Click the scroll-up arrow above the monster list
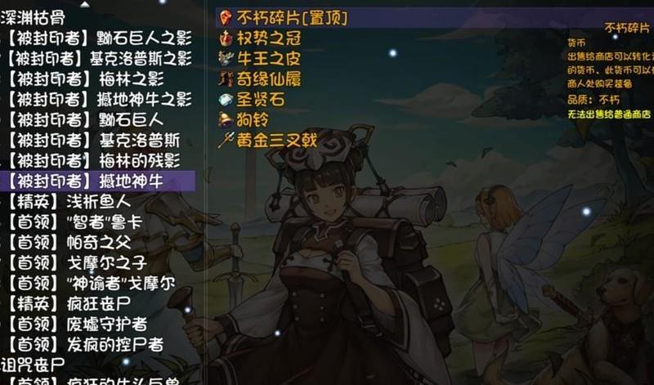This screenshot has width=654, height=385. point(85,5)
